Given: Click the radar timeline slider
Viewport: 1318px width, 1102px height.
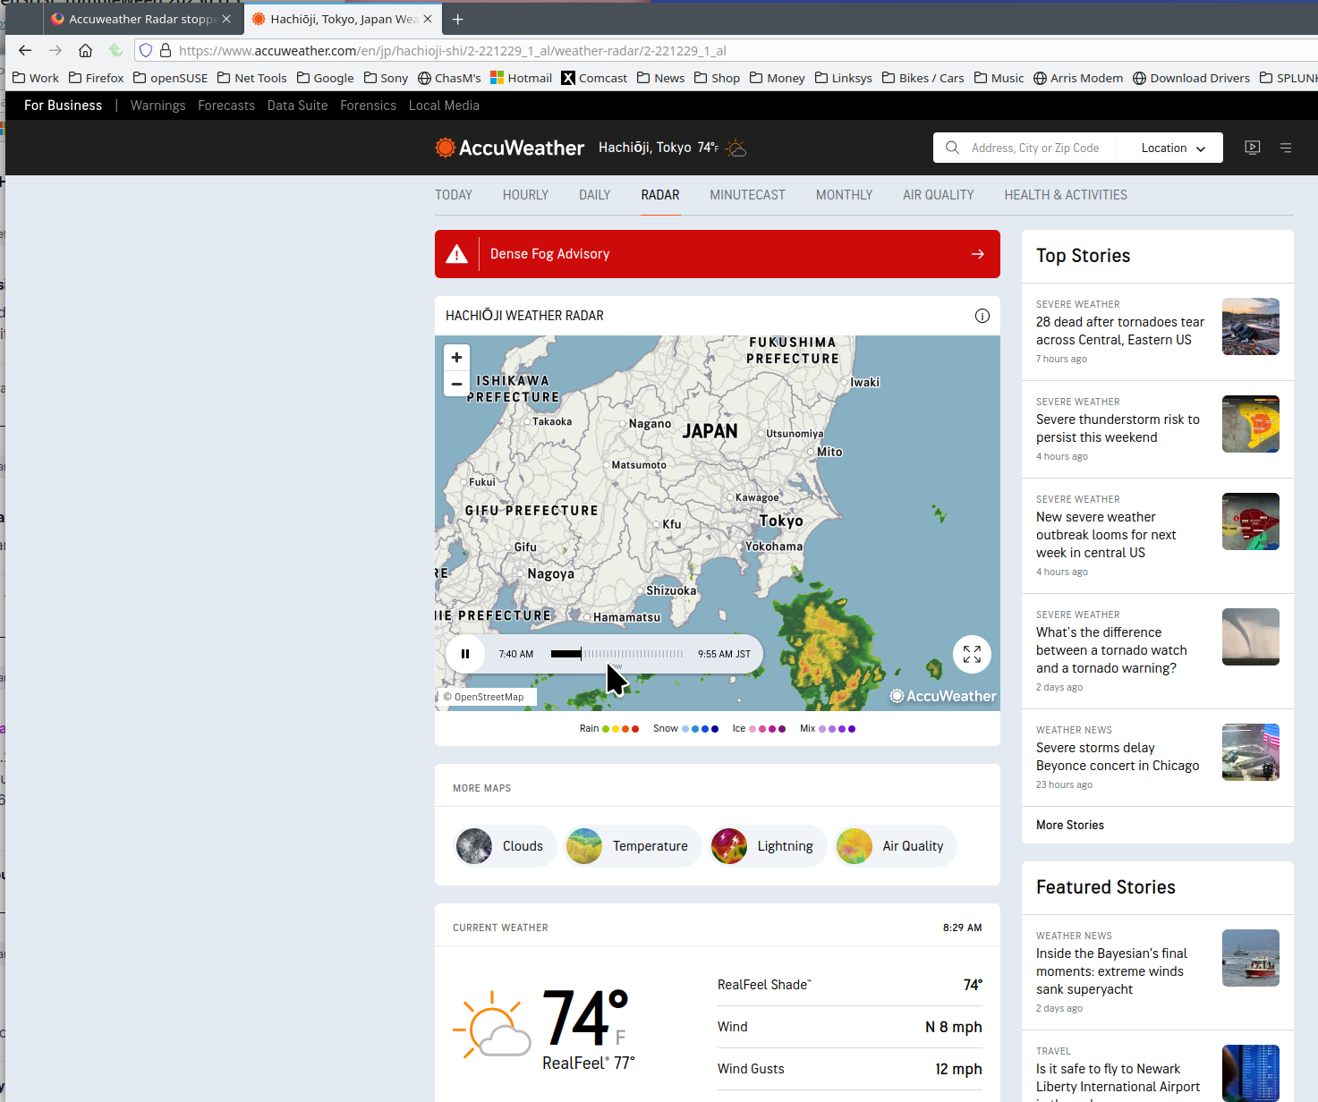Looking at the screenshot, I should click(x=616, y=654).
